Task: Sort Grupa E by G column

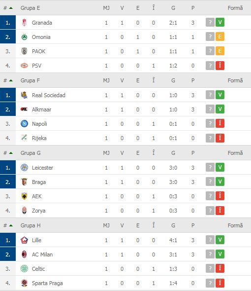Action: coord(173,8)
